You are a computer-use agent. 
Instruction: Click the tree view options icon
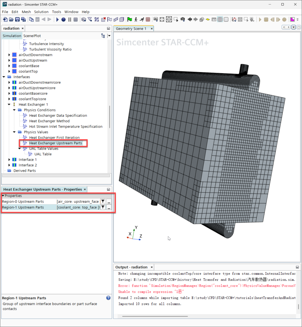coord(103,36)
